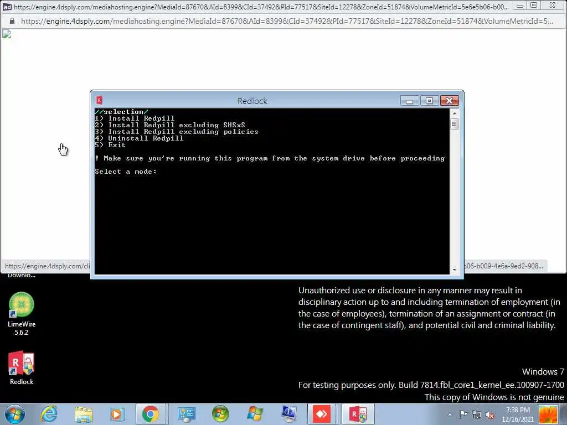Switch to Google Chrome on the taskbar
Screen dimensions: 567x425
[x=151, y=414]
